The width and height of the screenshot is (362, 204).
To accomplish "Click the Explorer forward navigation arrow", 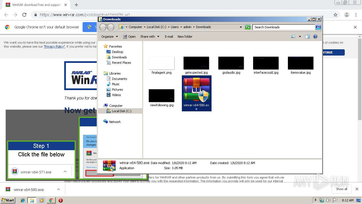I will pyautogui.click(x=111, y=27).
